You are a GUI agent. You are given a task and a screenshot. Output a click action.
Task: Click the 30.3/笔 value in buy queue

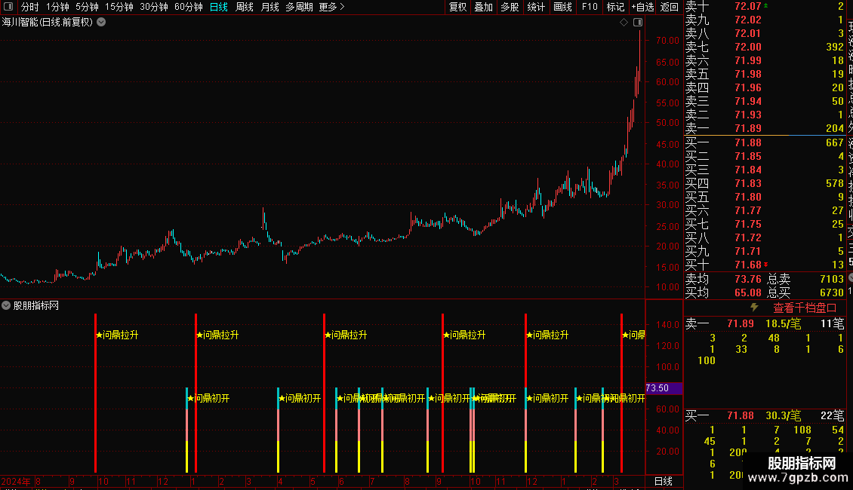pyautogui.click(x=784, y=415)
